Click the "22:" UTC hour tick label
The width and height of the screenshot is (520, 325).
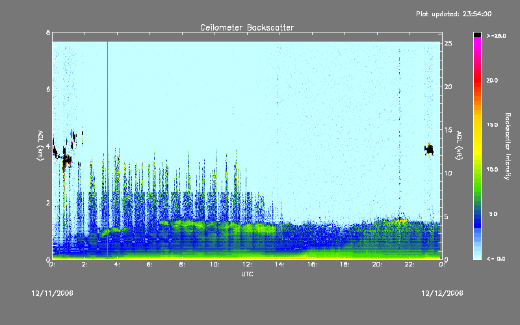pos(410,265)
